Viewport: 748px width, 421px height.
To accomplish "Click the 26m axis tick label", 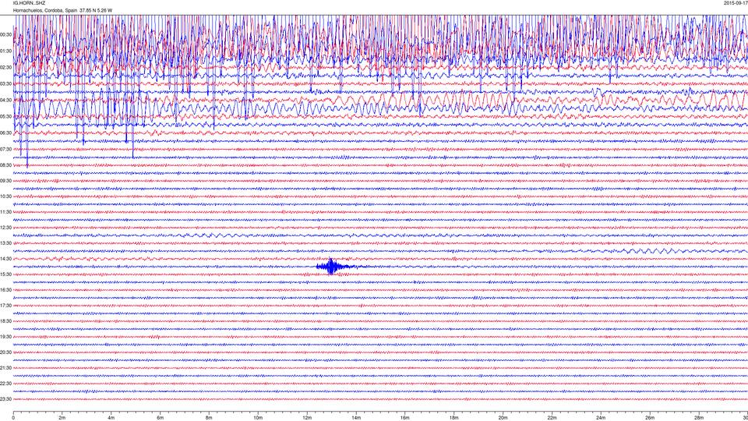I will coord(650,418).
